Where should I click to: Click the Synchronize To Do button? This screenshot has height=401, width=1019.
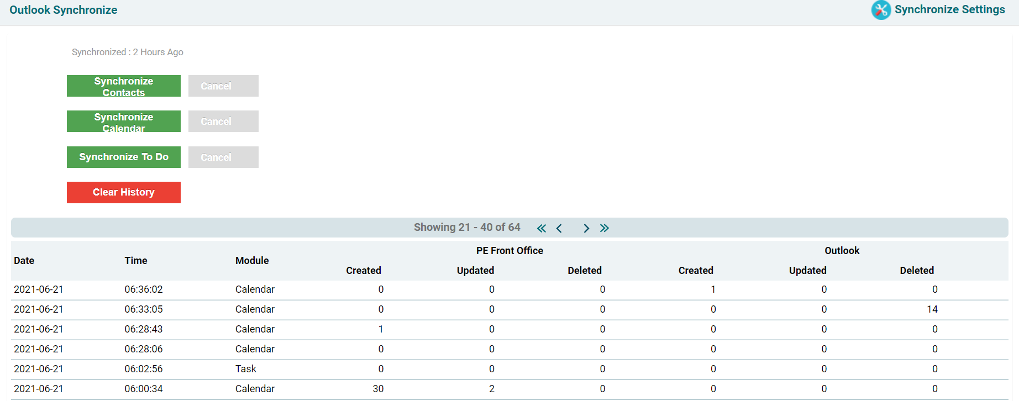(123, 157)
